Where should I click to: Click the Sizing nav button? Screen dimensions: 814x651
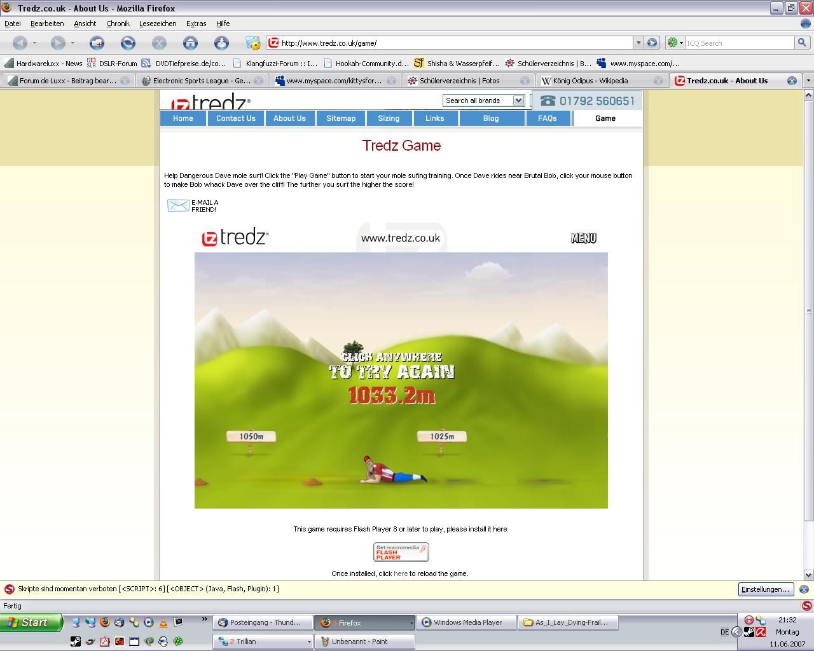coord(389,118)
